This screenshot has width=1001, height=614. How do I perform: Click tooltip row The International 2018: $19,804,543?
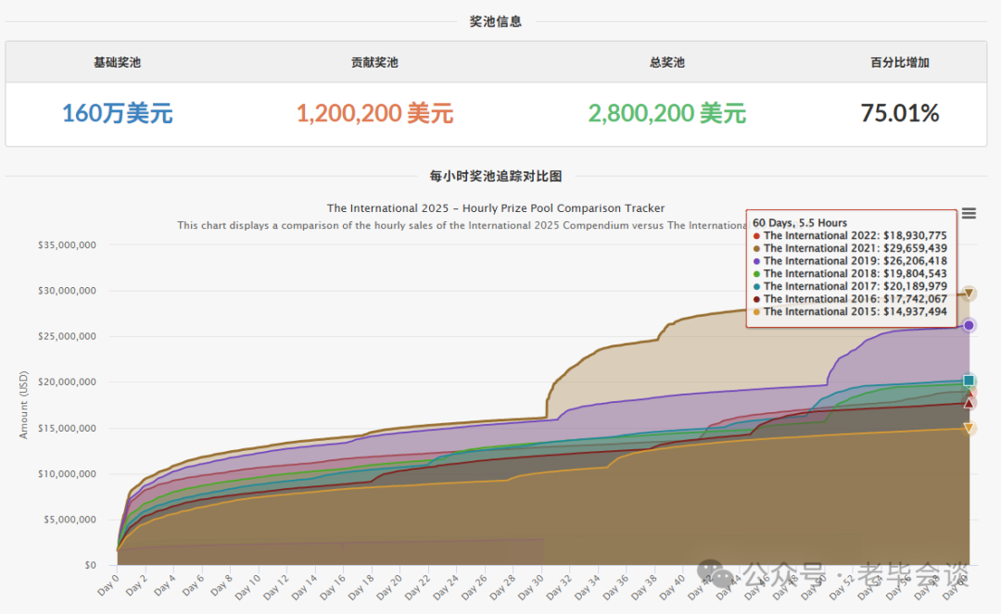point(850,273)
